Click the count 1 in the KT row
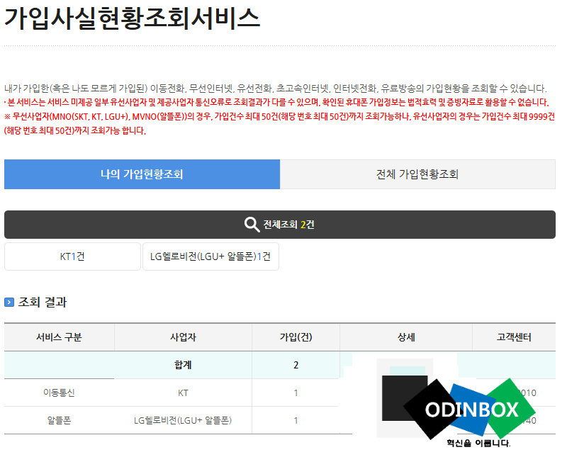The width and height of the screenshot is (567, 457). [x=296, y=393]
